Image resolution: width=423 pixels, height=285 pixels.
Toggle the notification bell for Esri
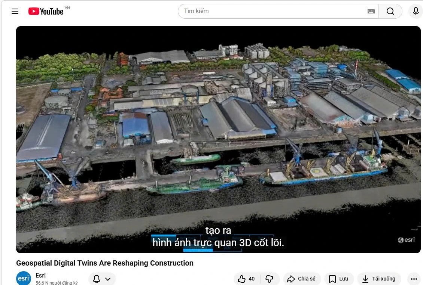(x=96, y=279)
